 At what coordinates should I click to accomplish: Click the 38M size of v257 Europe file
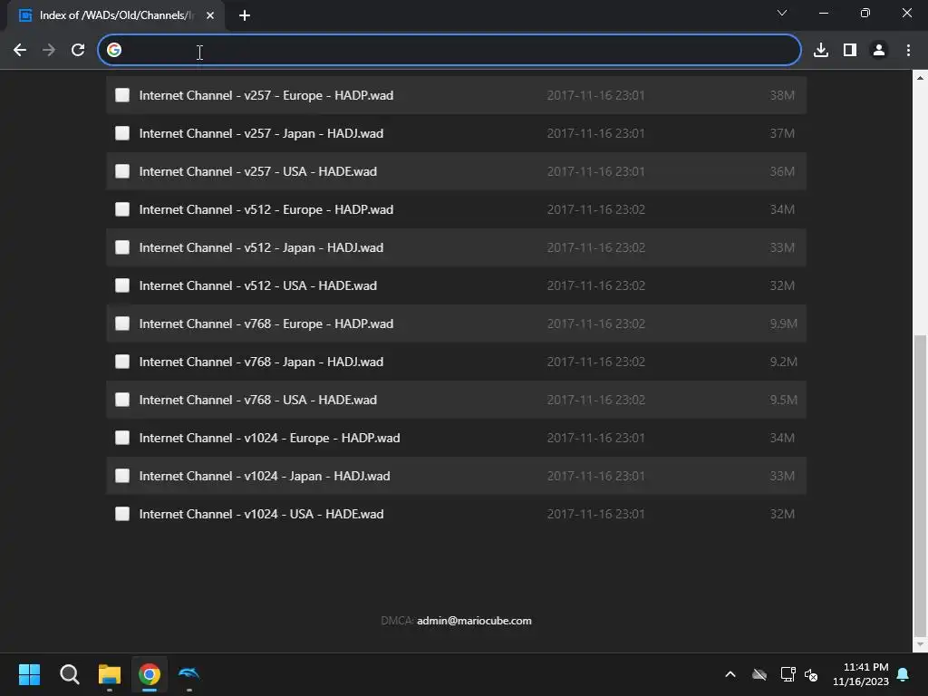click(782, 95)
